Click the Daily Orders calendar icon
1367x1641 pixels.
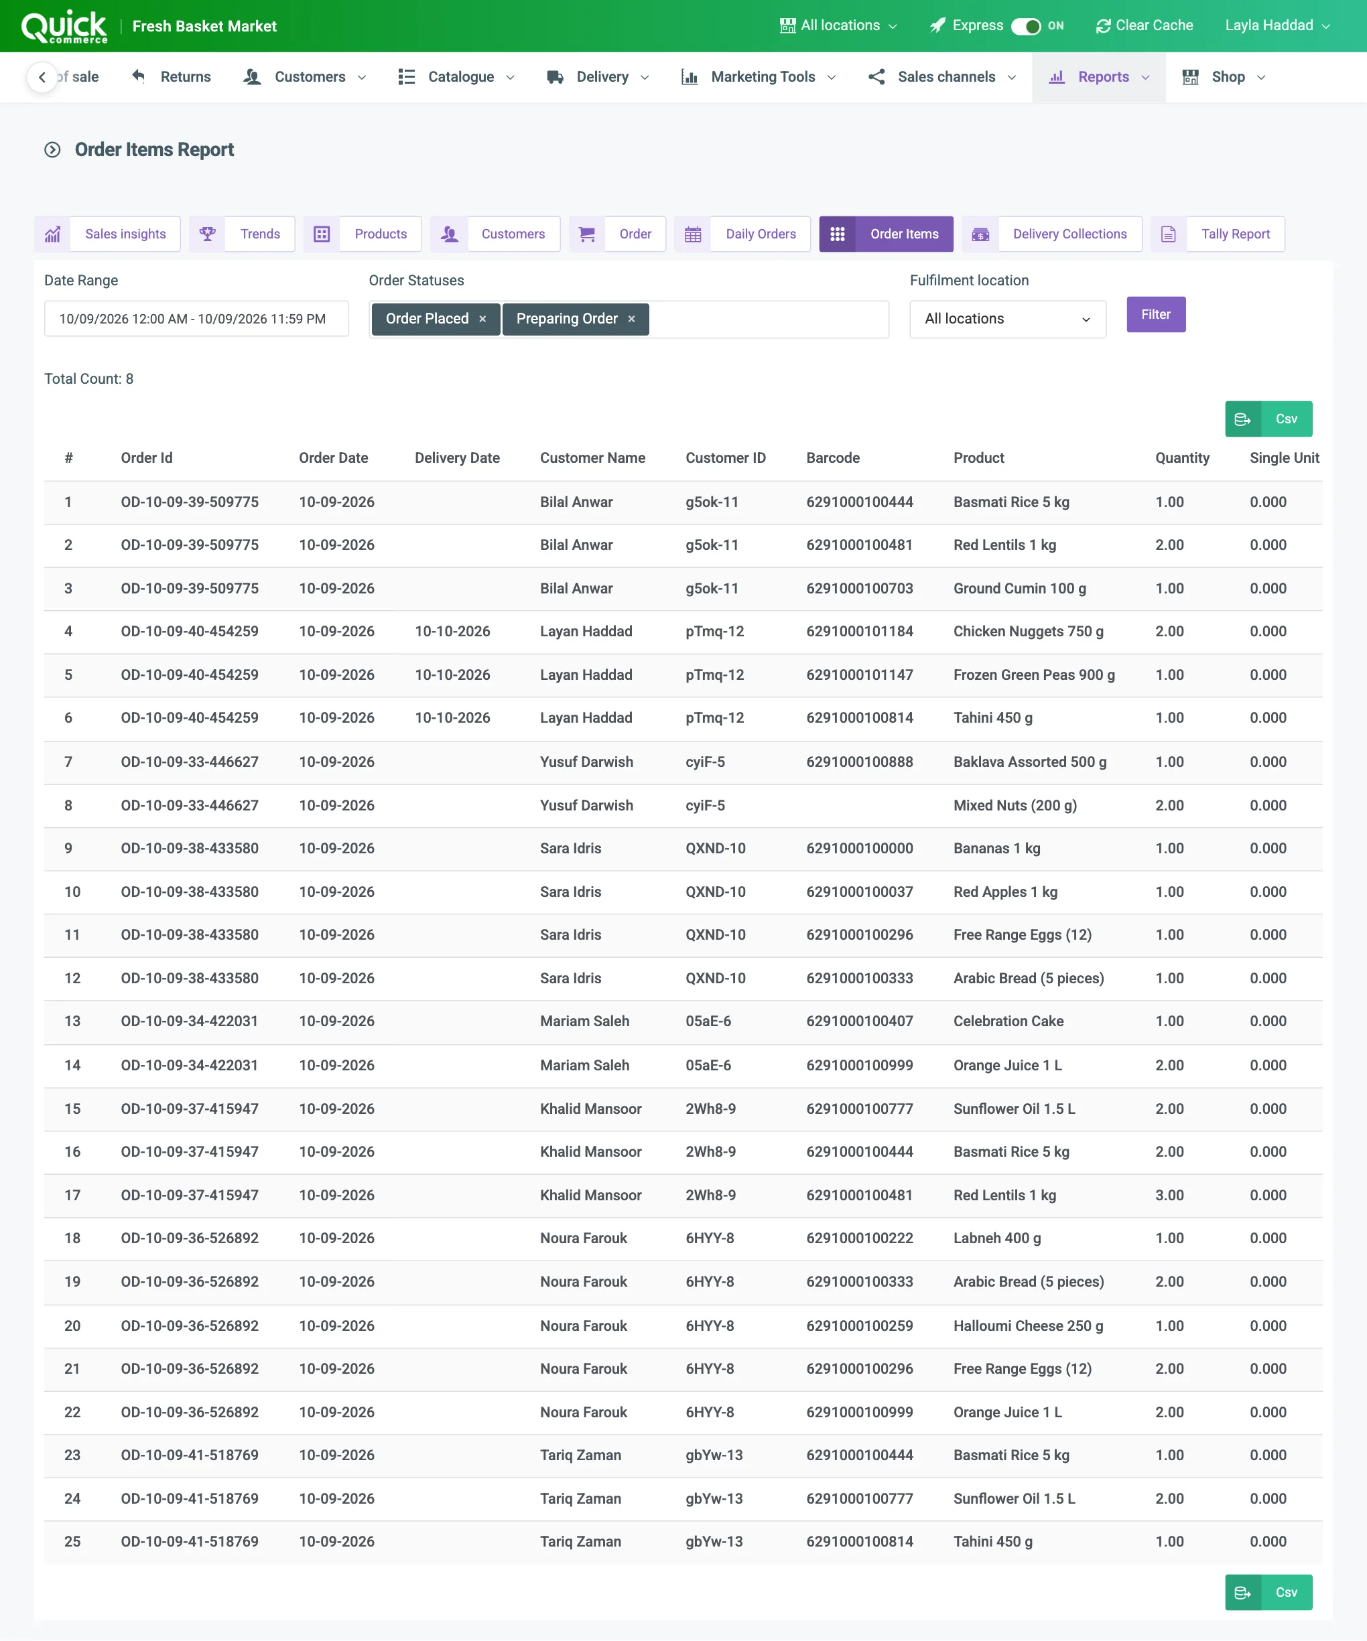(694, 234)
